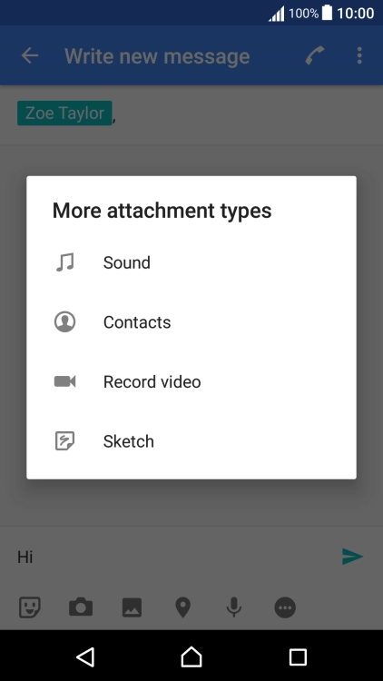This screenshot has width=383, height=681.
Task: Click the message text field containing Hi
Action: (x=173, y=557)
